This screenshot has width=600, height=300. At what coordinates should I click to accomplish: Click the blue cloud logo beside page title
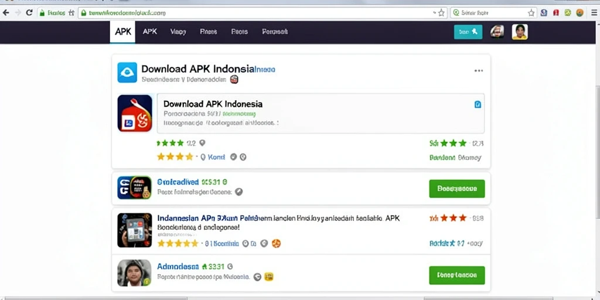[x=127, y=73]
